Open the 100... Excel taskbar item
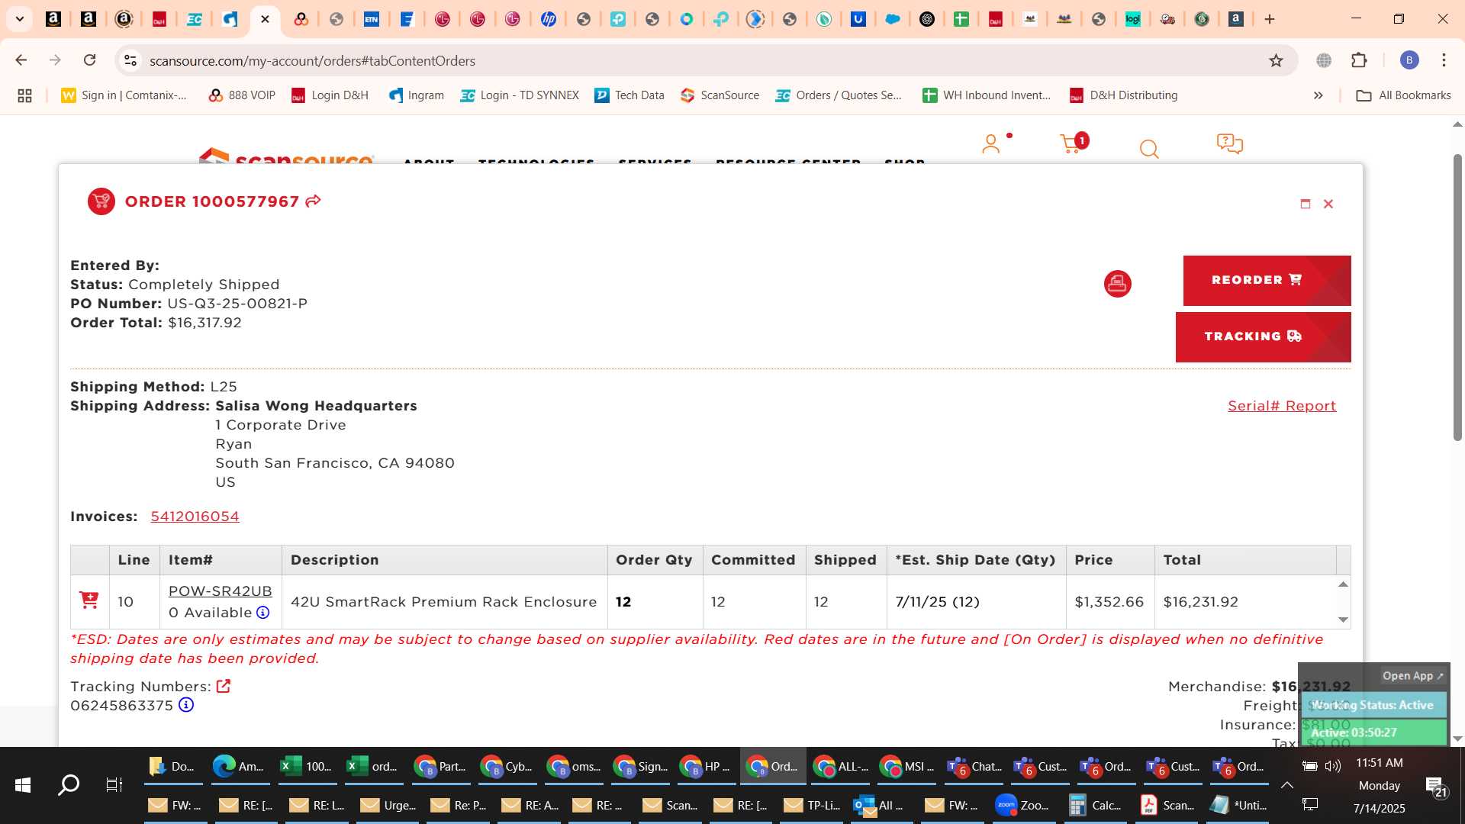Image resolution: width=1465 pixels, height=824 pixels. [307, 767]
